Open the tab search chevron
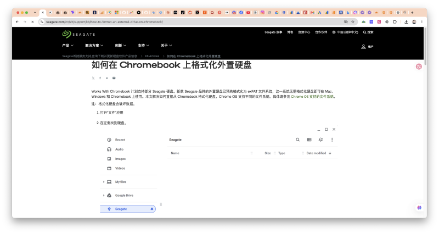 [35, 12]
